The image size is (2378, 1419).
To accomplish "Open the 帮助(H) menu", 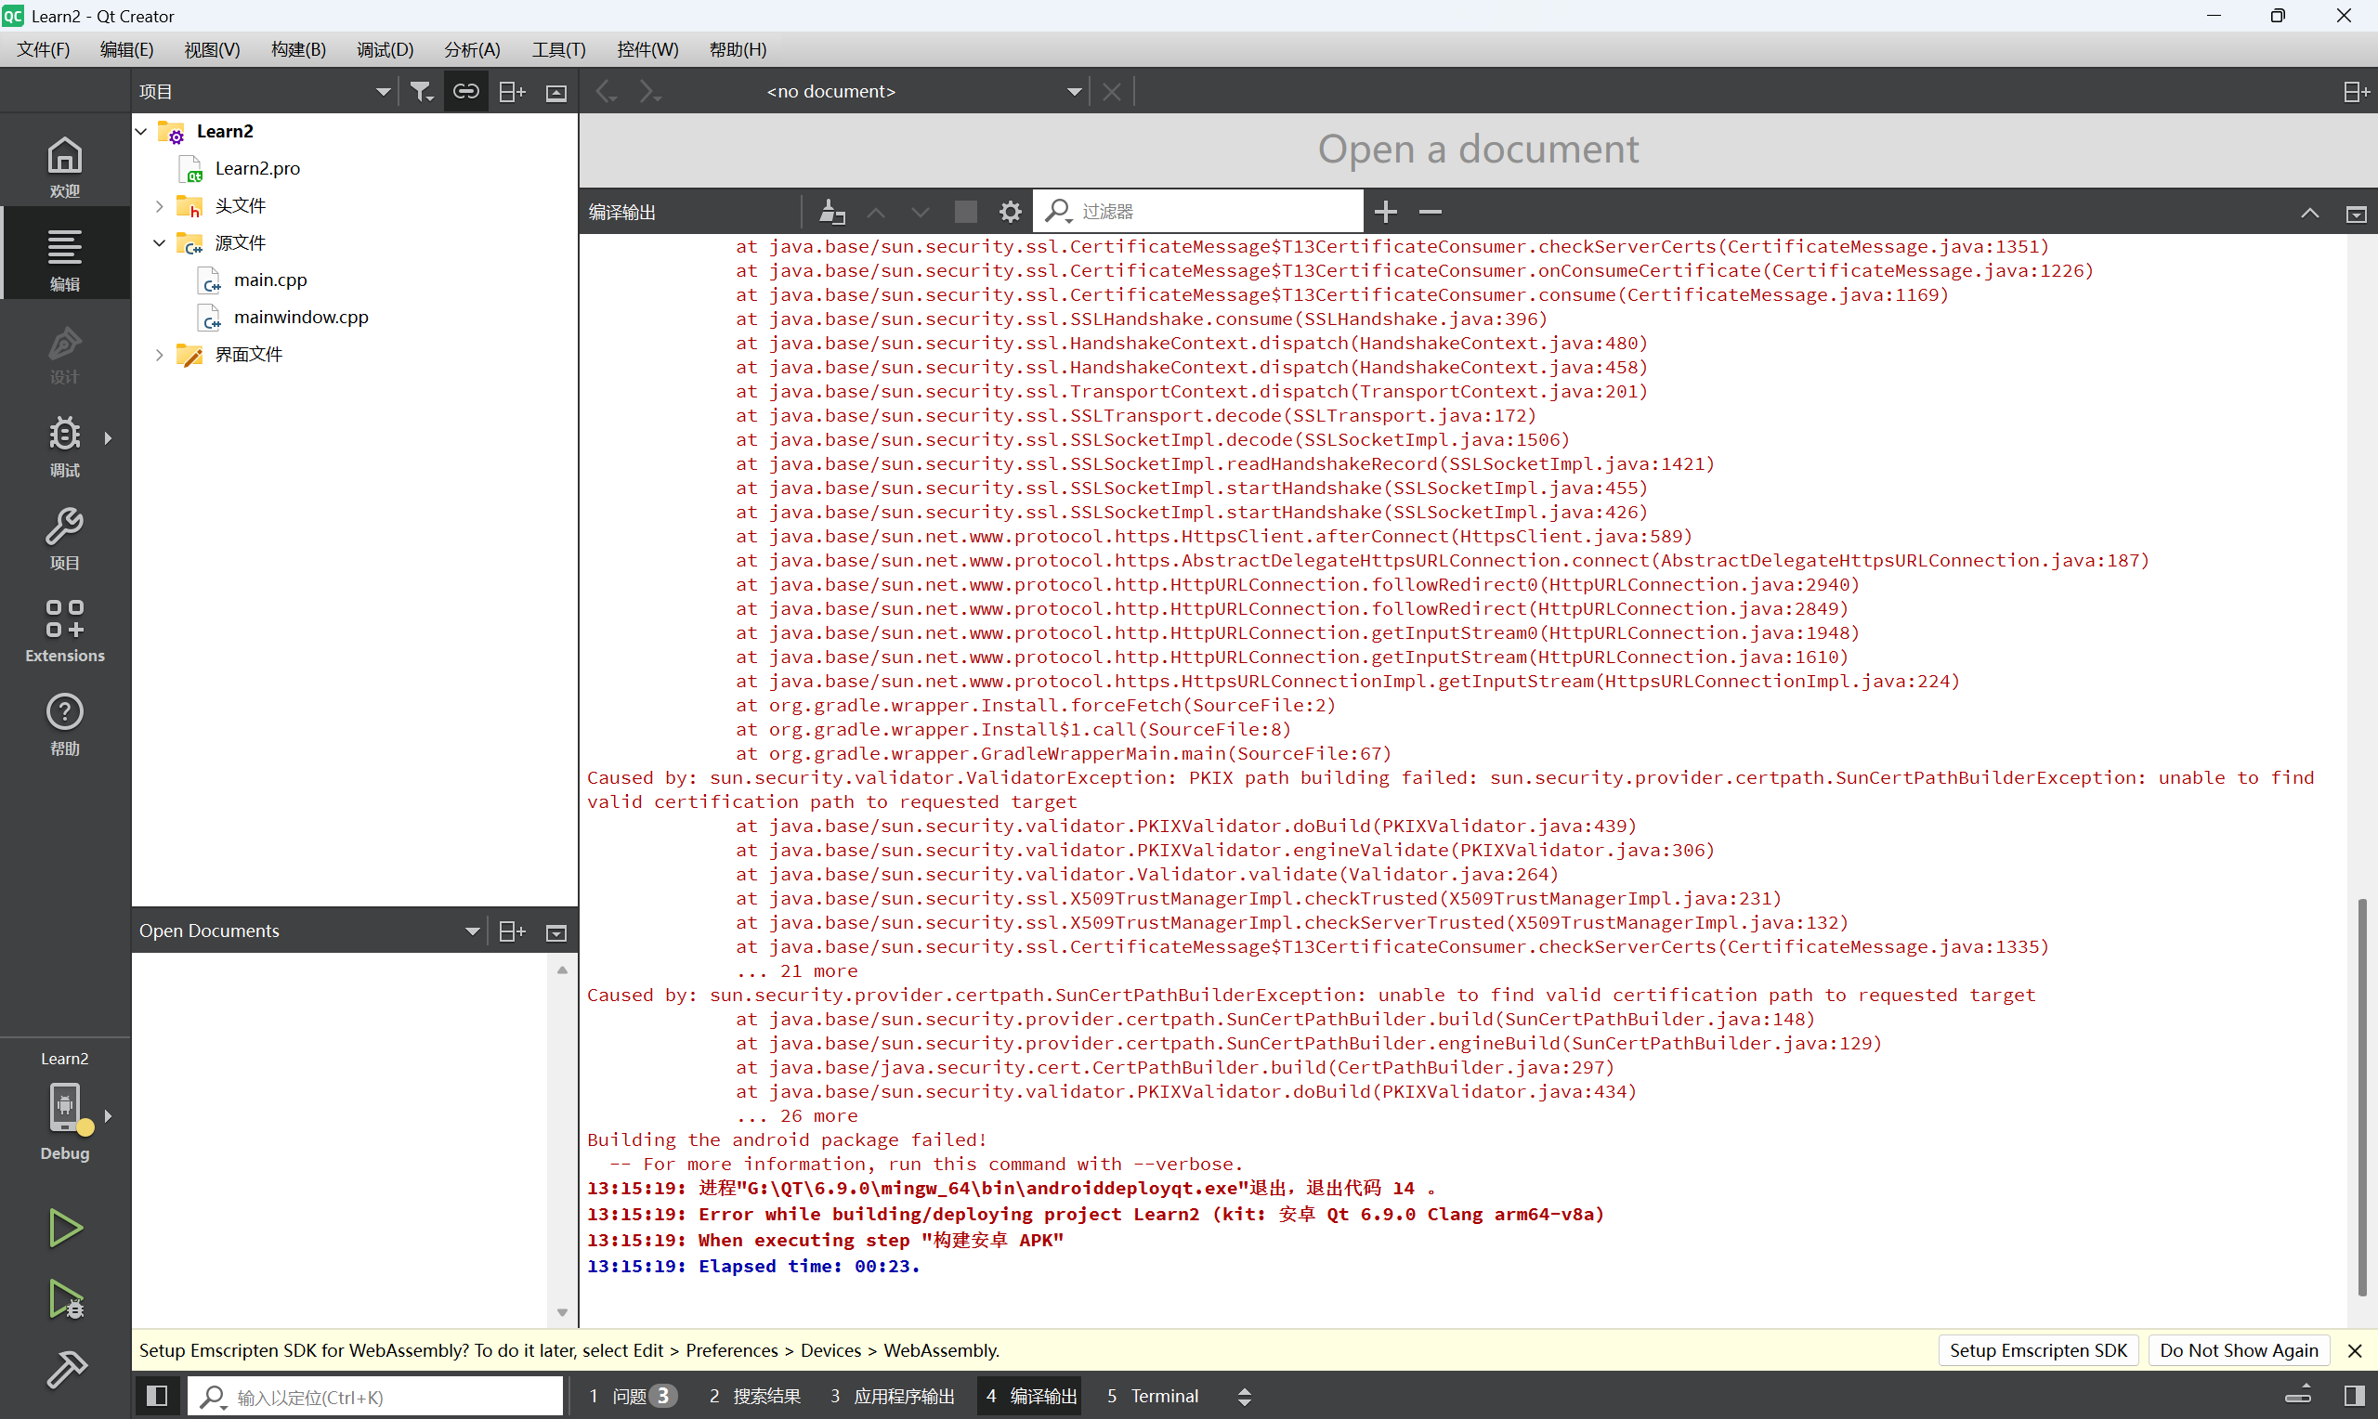I will point(738,50).
